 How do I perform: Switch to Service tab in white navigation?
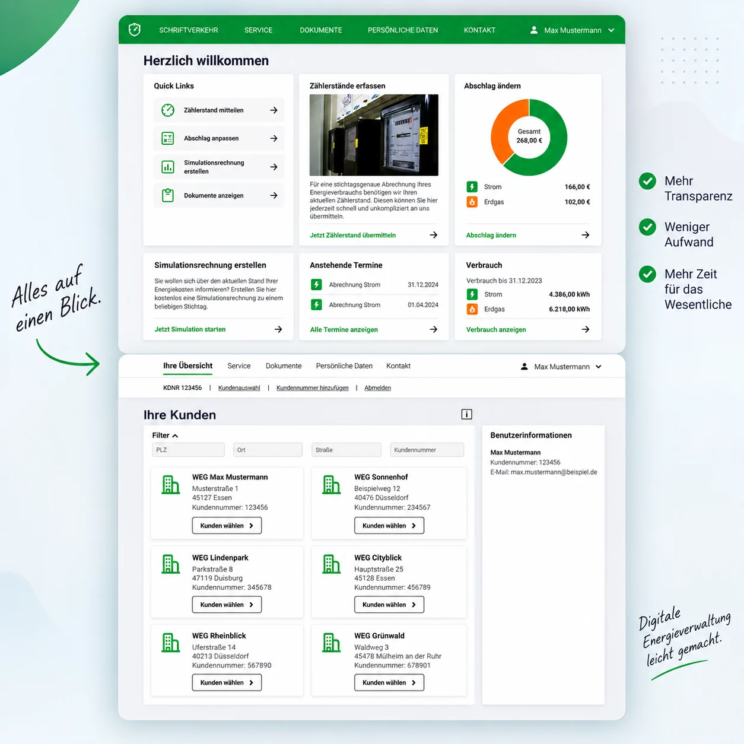pyautogui.click(x=239, y=366)
